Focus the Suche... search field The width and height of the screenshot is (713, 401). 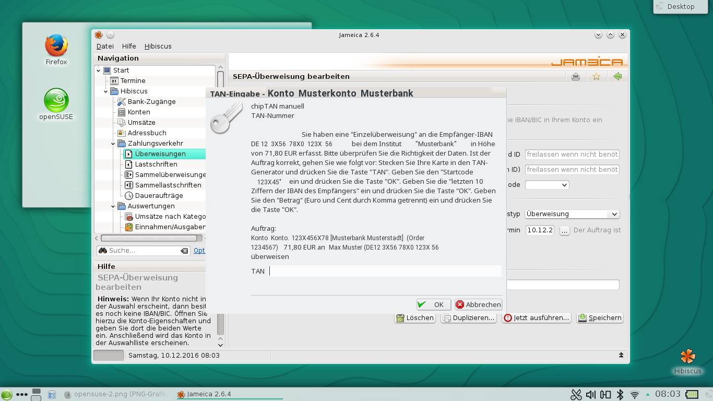tap(144, 251)
